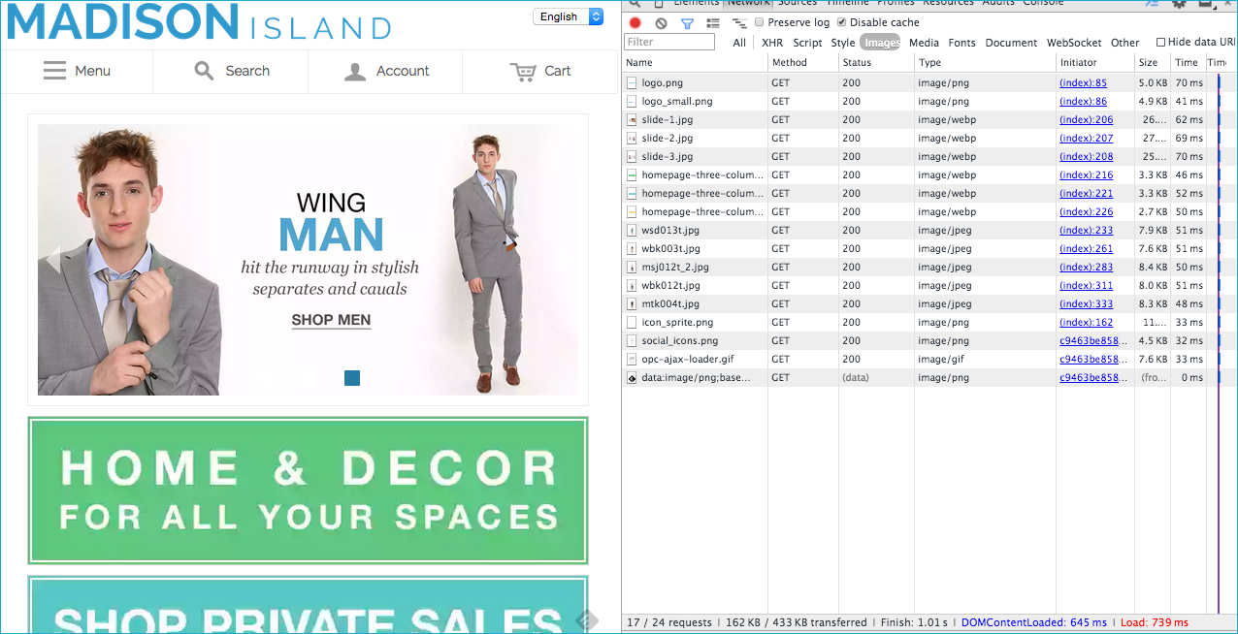Toggle the overview waterfall icon in Network toolbar
The image size is (1238, 634).
click(739, 23)
